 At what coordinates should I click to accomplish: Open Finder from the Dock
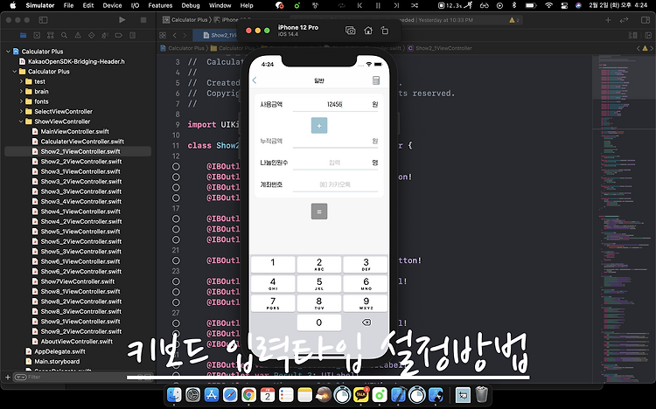(174, 395)
